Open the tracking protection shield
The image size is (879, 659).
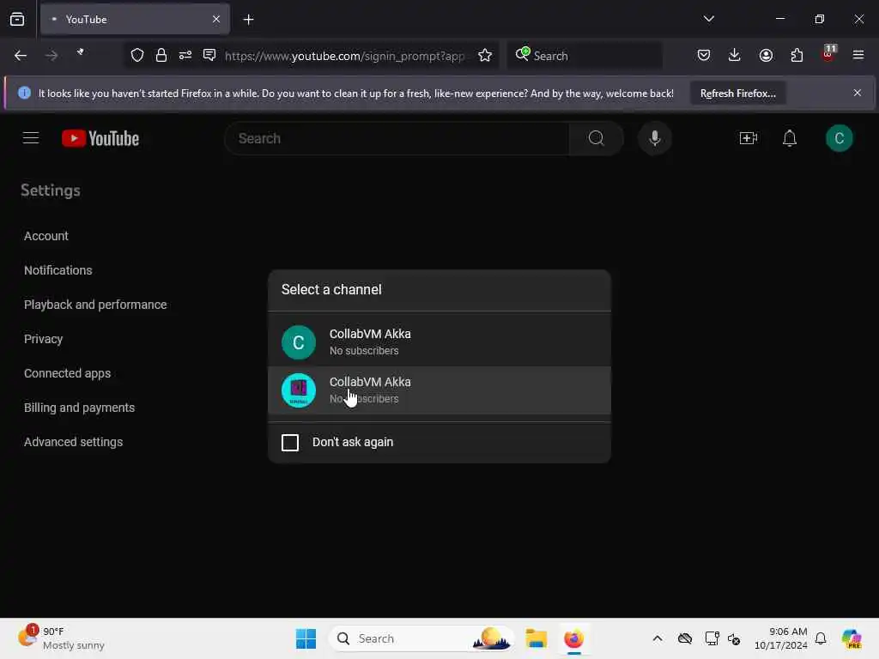[137, 55]
